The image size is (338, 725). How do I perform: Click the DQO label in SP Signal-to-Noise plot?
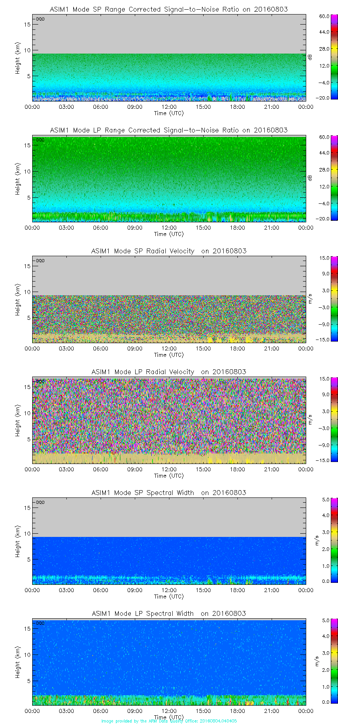(40, 19)
